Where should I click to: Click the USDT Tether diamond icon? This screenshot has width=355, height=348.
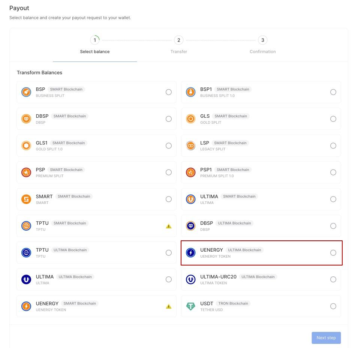click(x=191, y=306)
